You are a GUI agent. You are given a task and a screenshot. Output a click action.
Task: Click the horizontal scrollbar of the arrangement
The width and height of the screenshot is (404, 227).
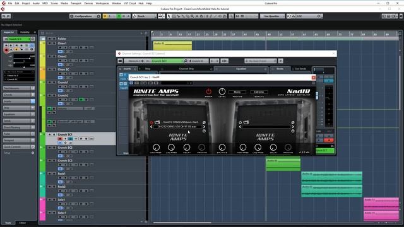coord(182,223)
